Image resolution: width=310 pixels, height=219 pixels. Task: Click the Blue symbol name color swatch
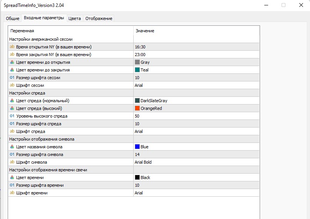137,147
